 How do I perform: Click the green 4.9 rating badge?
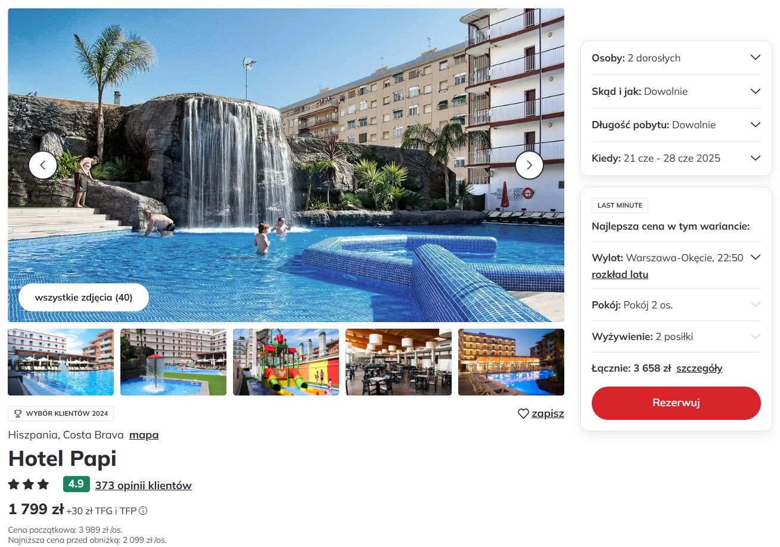[x=76, y=484]
